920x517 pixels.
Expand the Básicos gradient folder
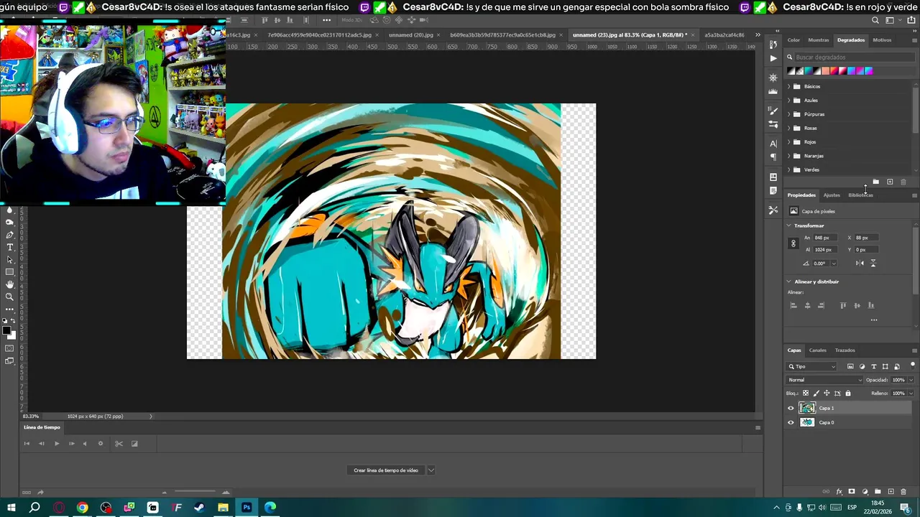coord(789,86)
